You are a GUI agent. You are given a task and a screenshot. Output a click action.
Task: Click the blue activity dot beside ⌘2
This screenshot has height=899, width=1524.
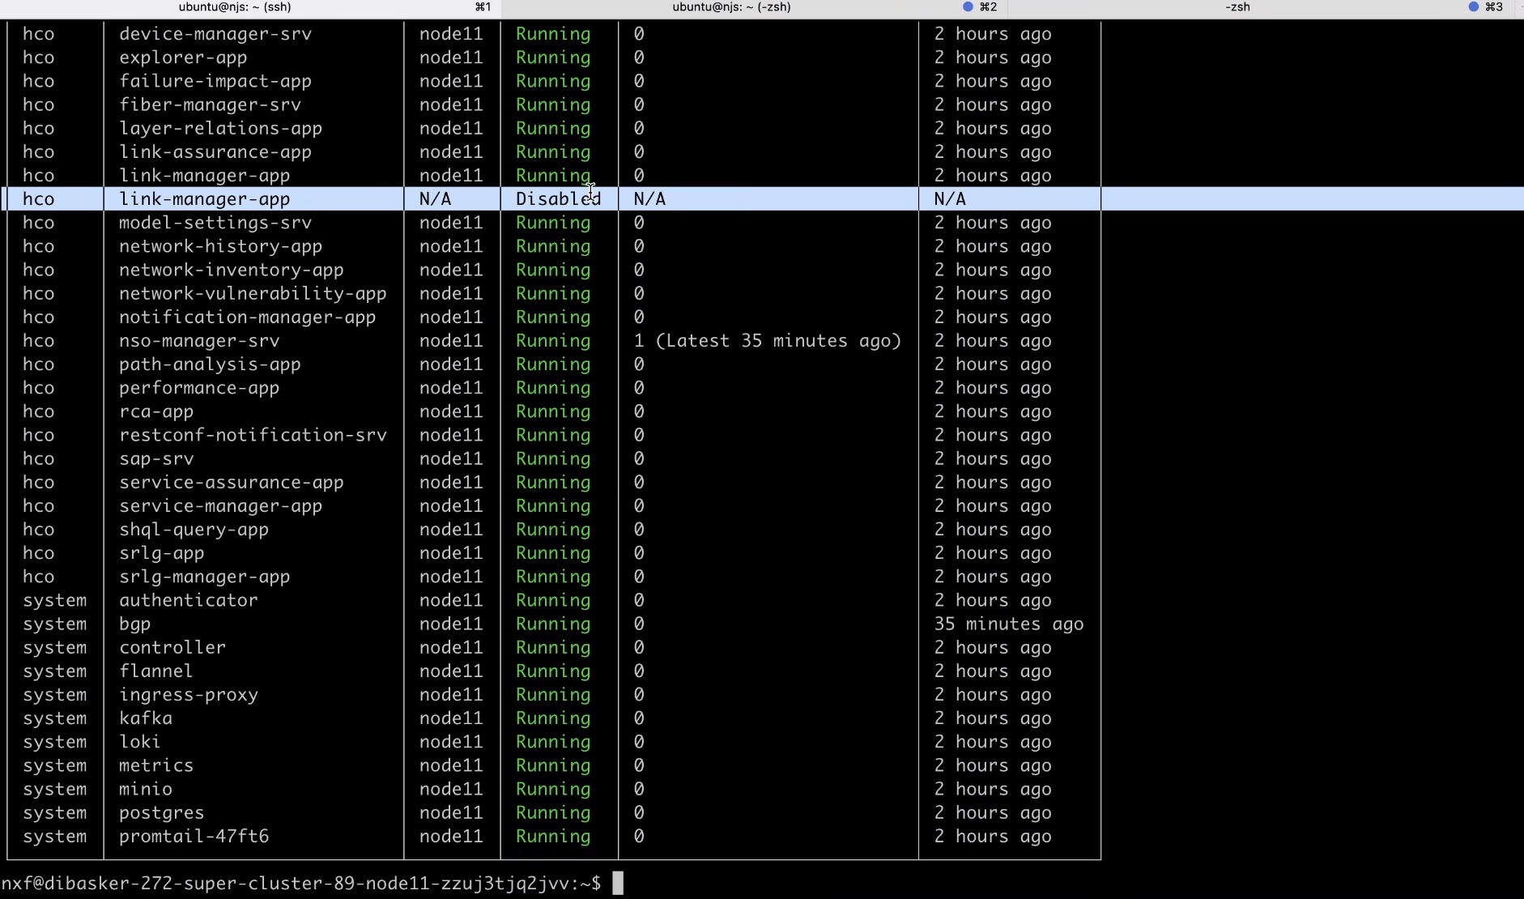pyautogui.click(x=968, y=7)
